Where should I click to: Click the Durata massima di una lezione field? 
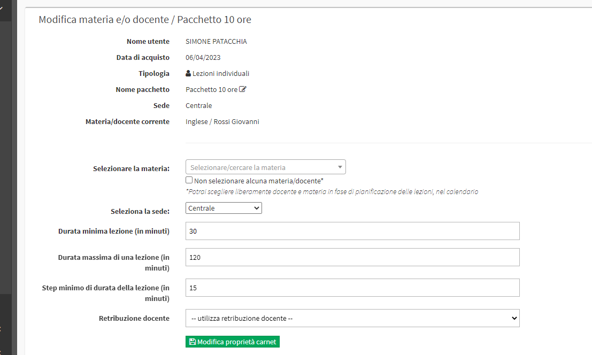coord(352,257)
